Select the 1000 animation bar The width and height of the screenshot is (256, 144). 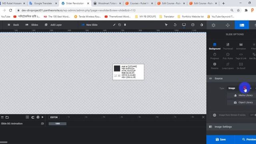58,124
